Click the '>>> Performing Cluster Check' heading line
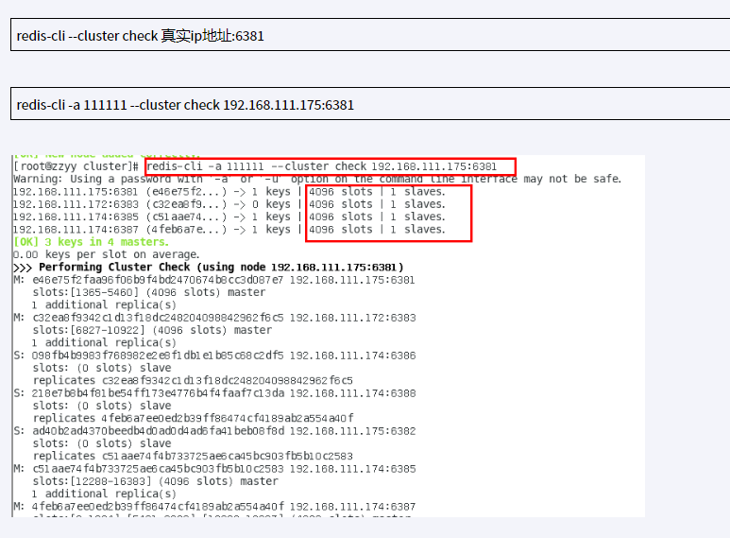This screenshot has width=730, height=538. [208, 268]
